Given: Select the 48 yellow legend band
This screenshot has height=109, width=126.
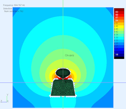Looking at the screenshot, I should (x=119, y=27).
